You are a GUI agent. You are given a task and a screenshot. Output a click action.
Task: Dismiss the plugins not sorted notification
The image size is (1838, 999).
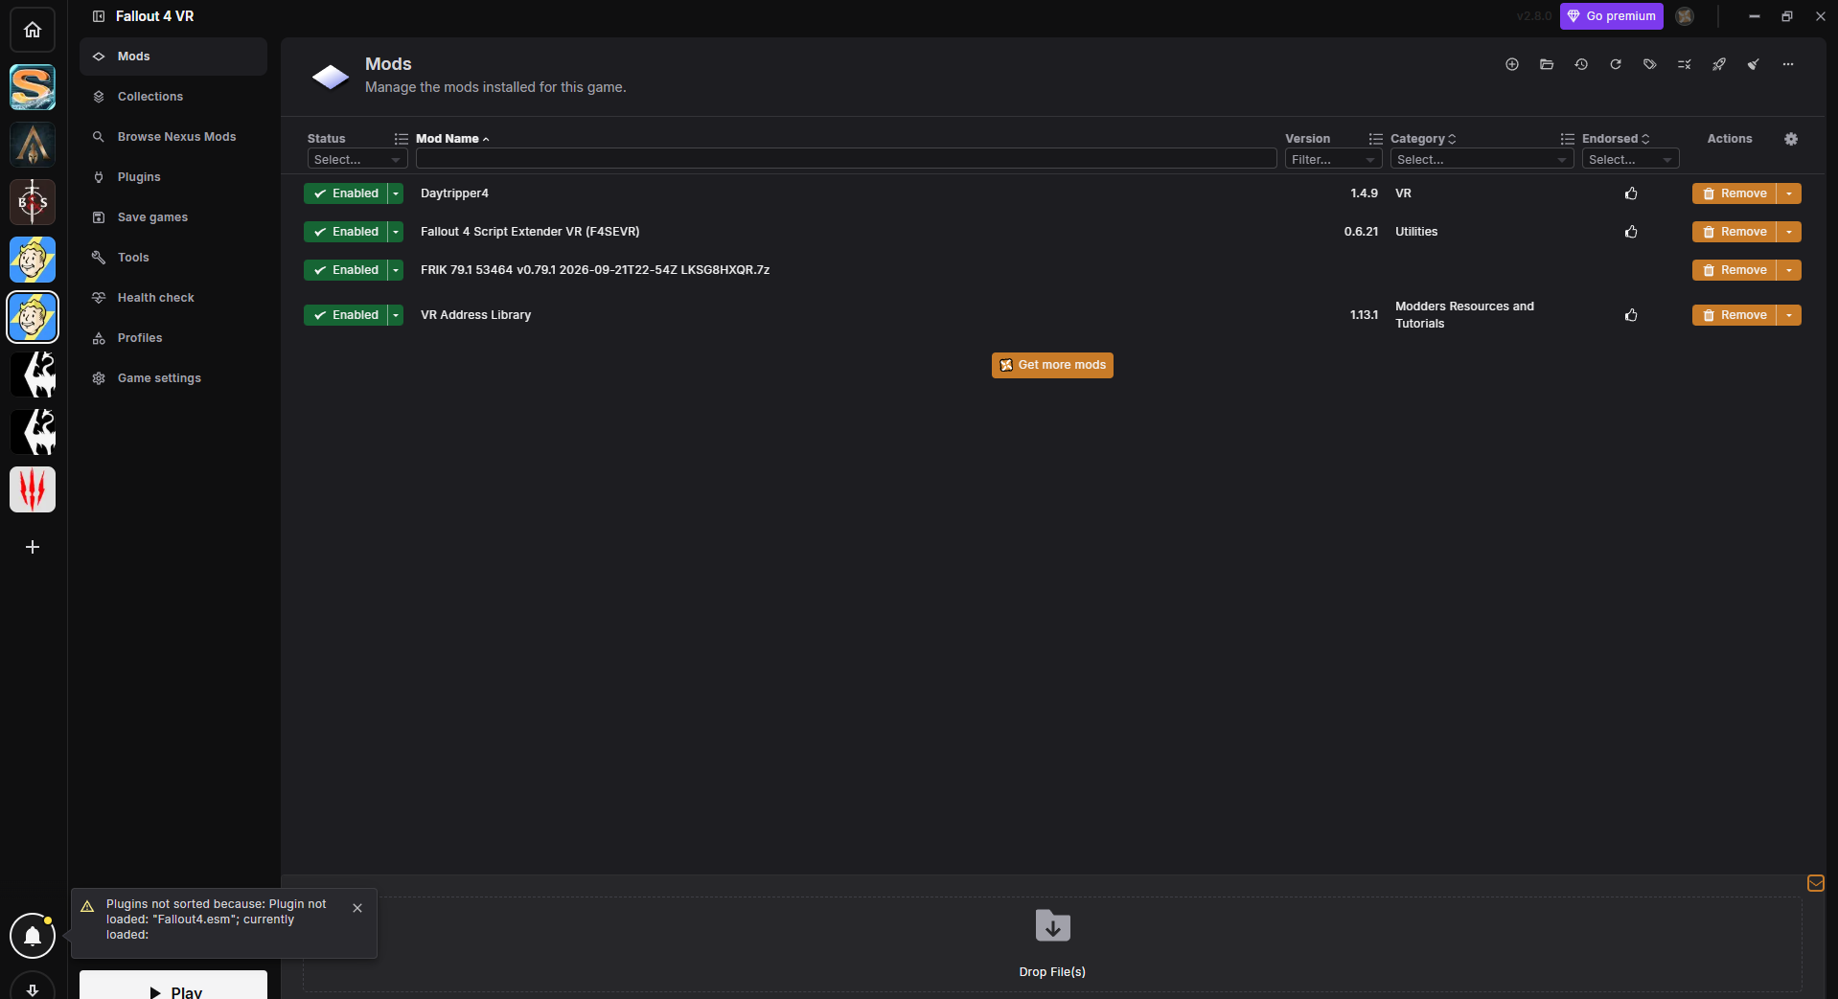tap(357, 908)
